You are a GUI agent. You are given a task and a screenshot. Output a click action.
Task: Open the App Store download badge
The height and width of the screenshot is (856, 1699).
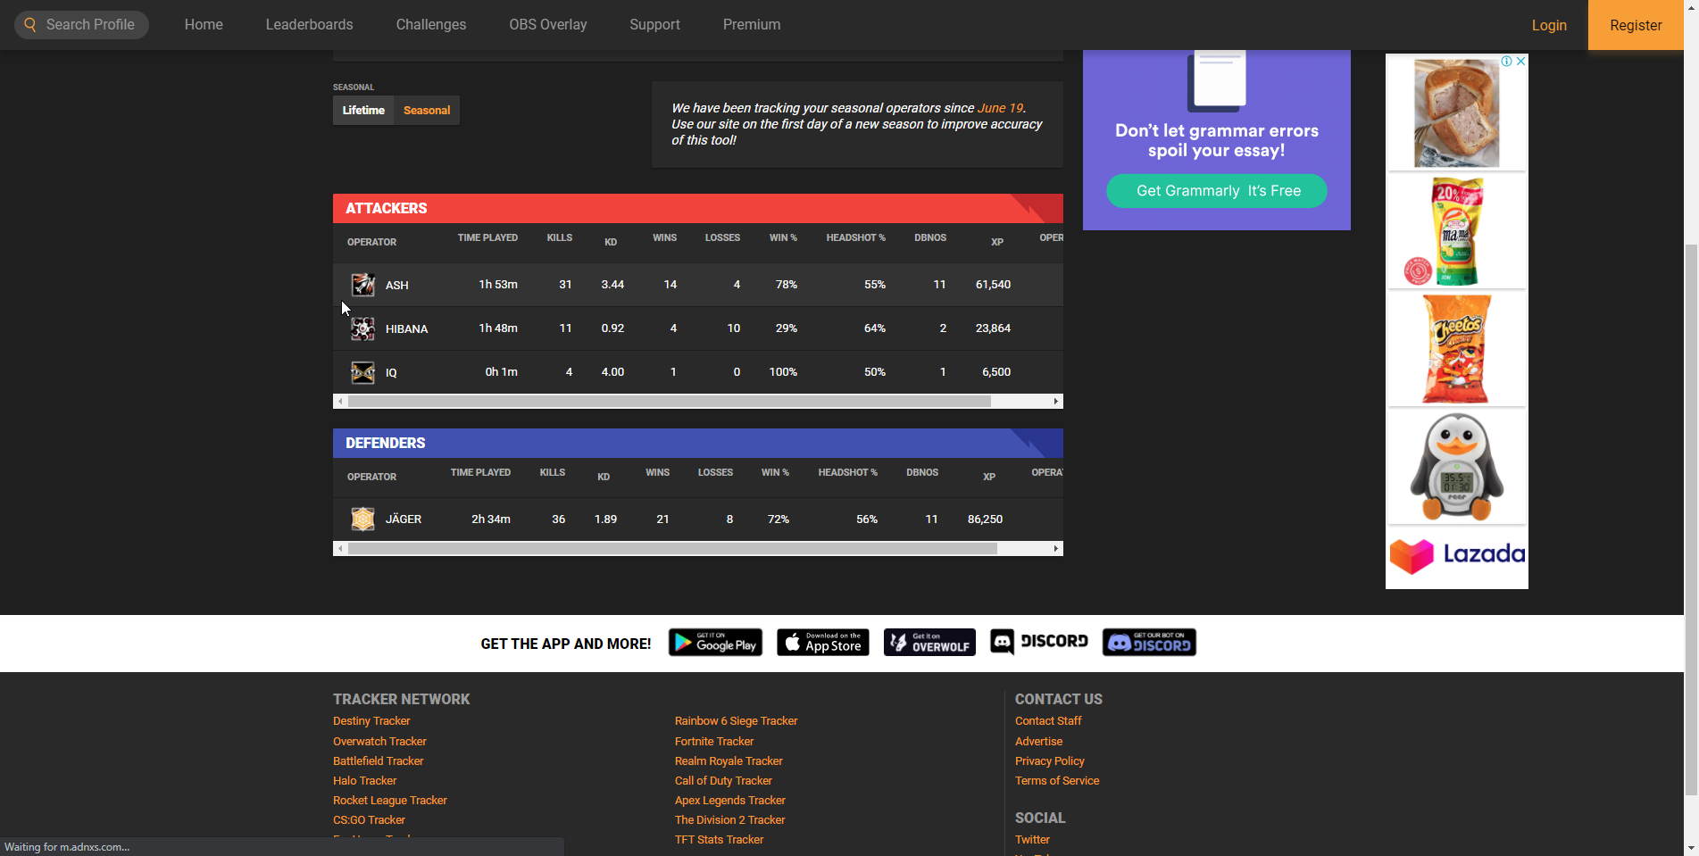click(822, 643)
